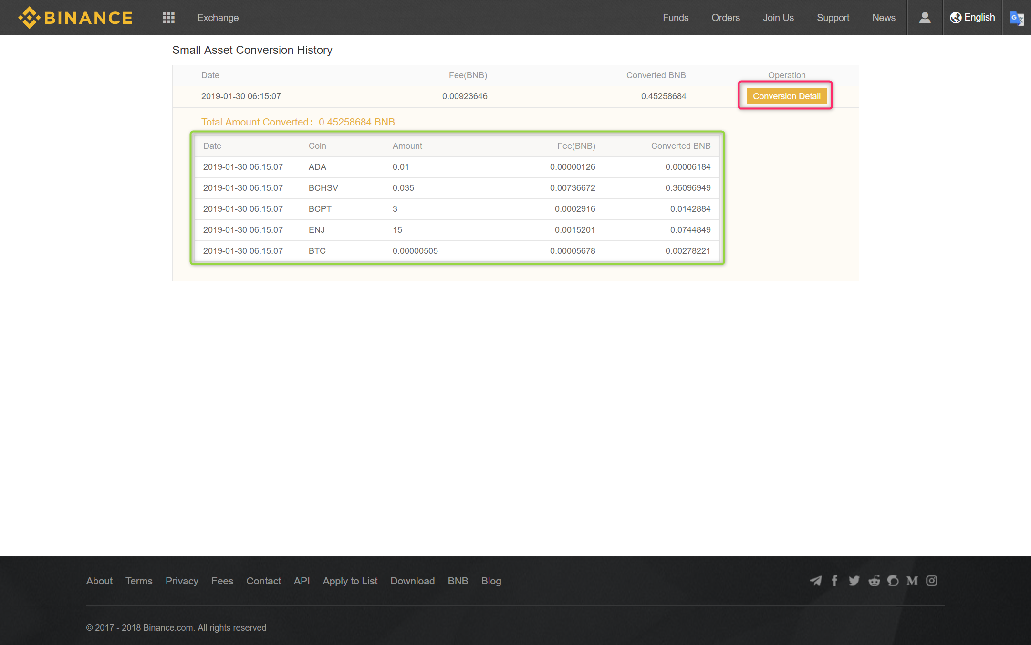Viewport: 1031px width, 645px height.
Task: Click the BCHSV converted BNB 0.36096949
Action: click(x=688, y=188)
